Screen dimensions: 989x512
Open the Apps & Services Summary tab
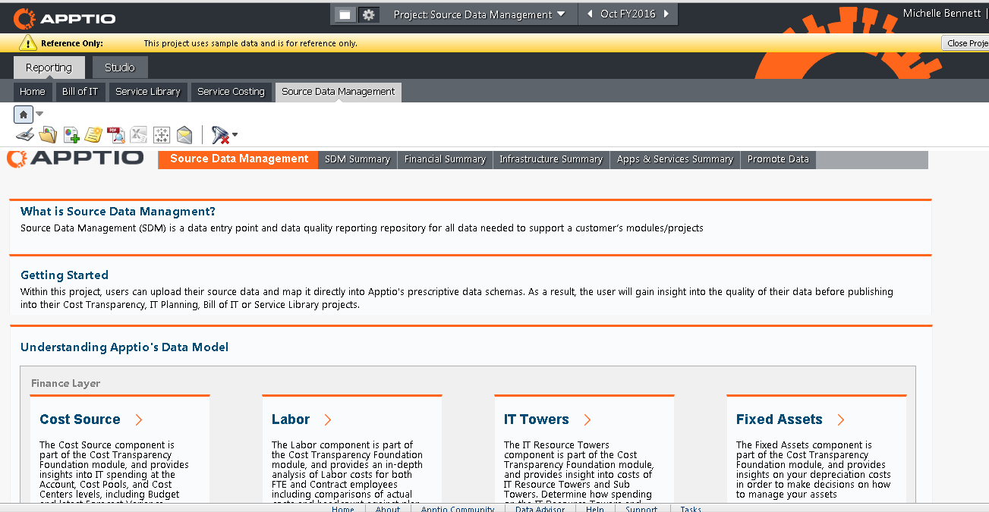[675, 159]
